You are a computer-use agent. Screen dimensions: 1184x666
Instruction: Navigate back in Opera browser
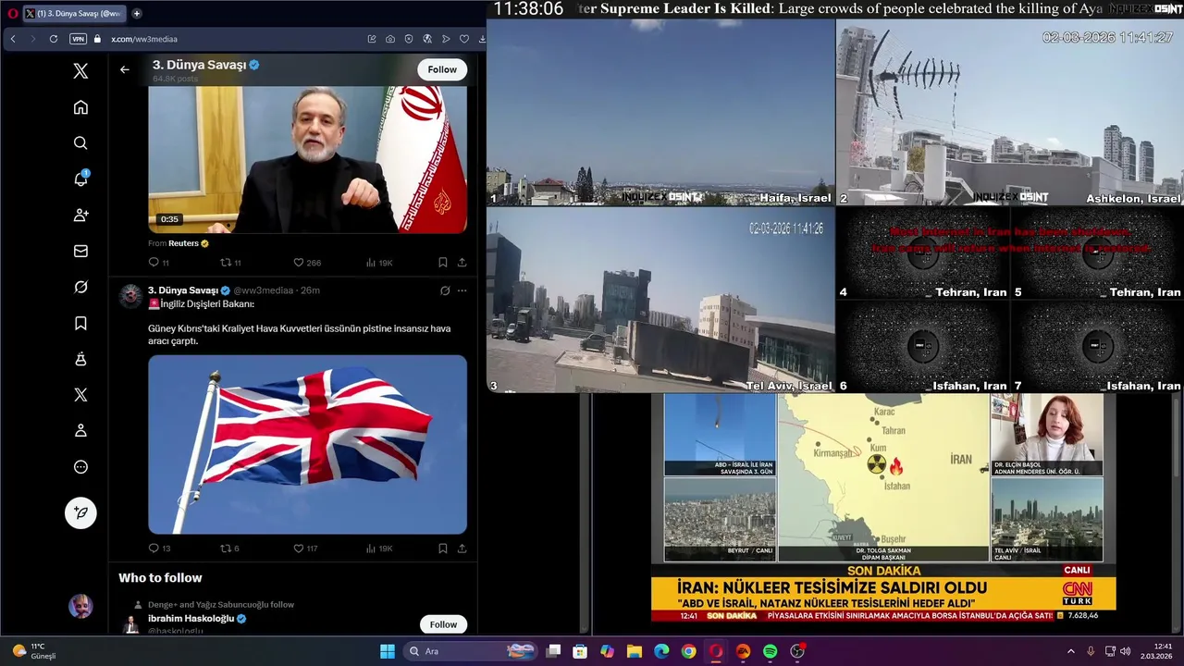(13, 39)
